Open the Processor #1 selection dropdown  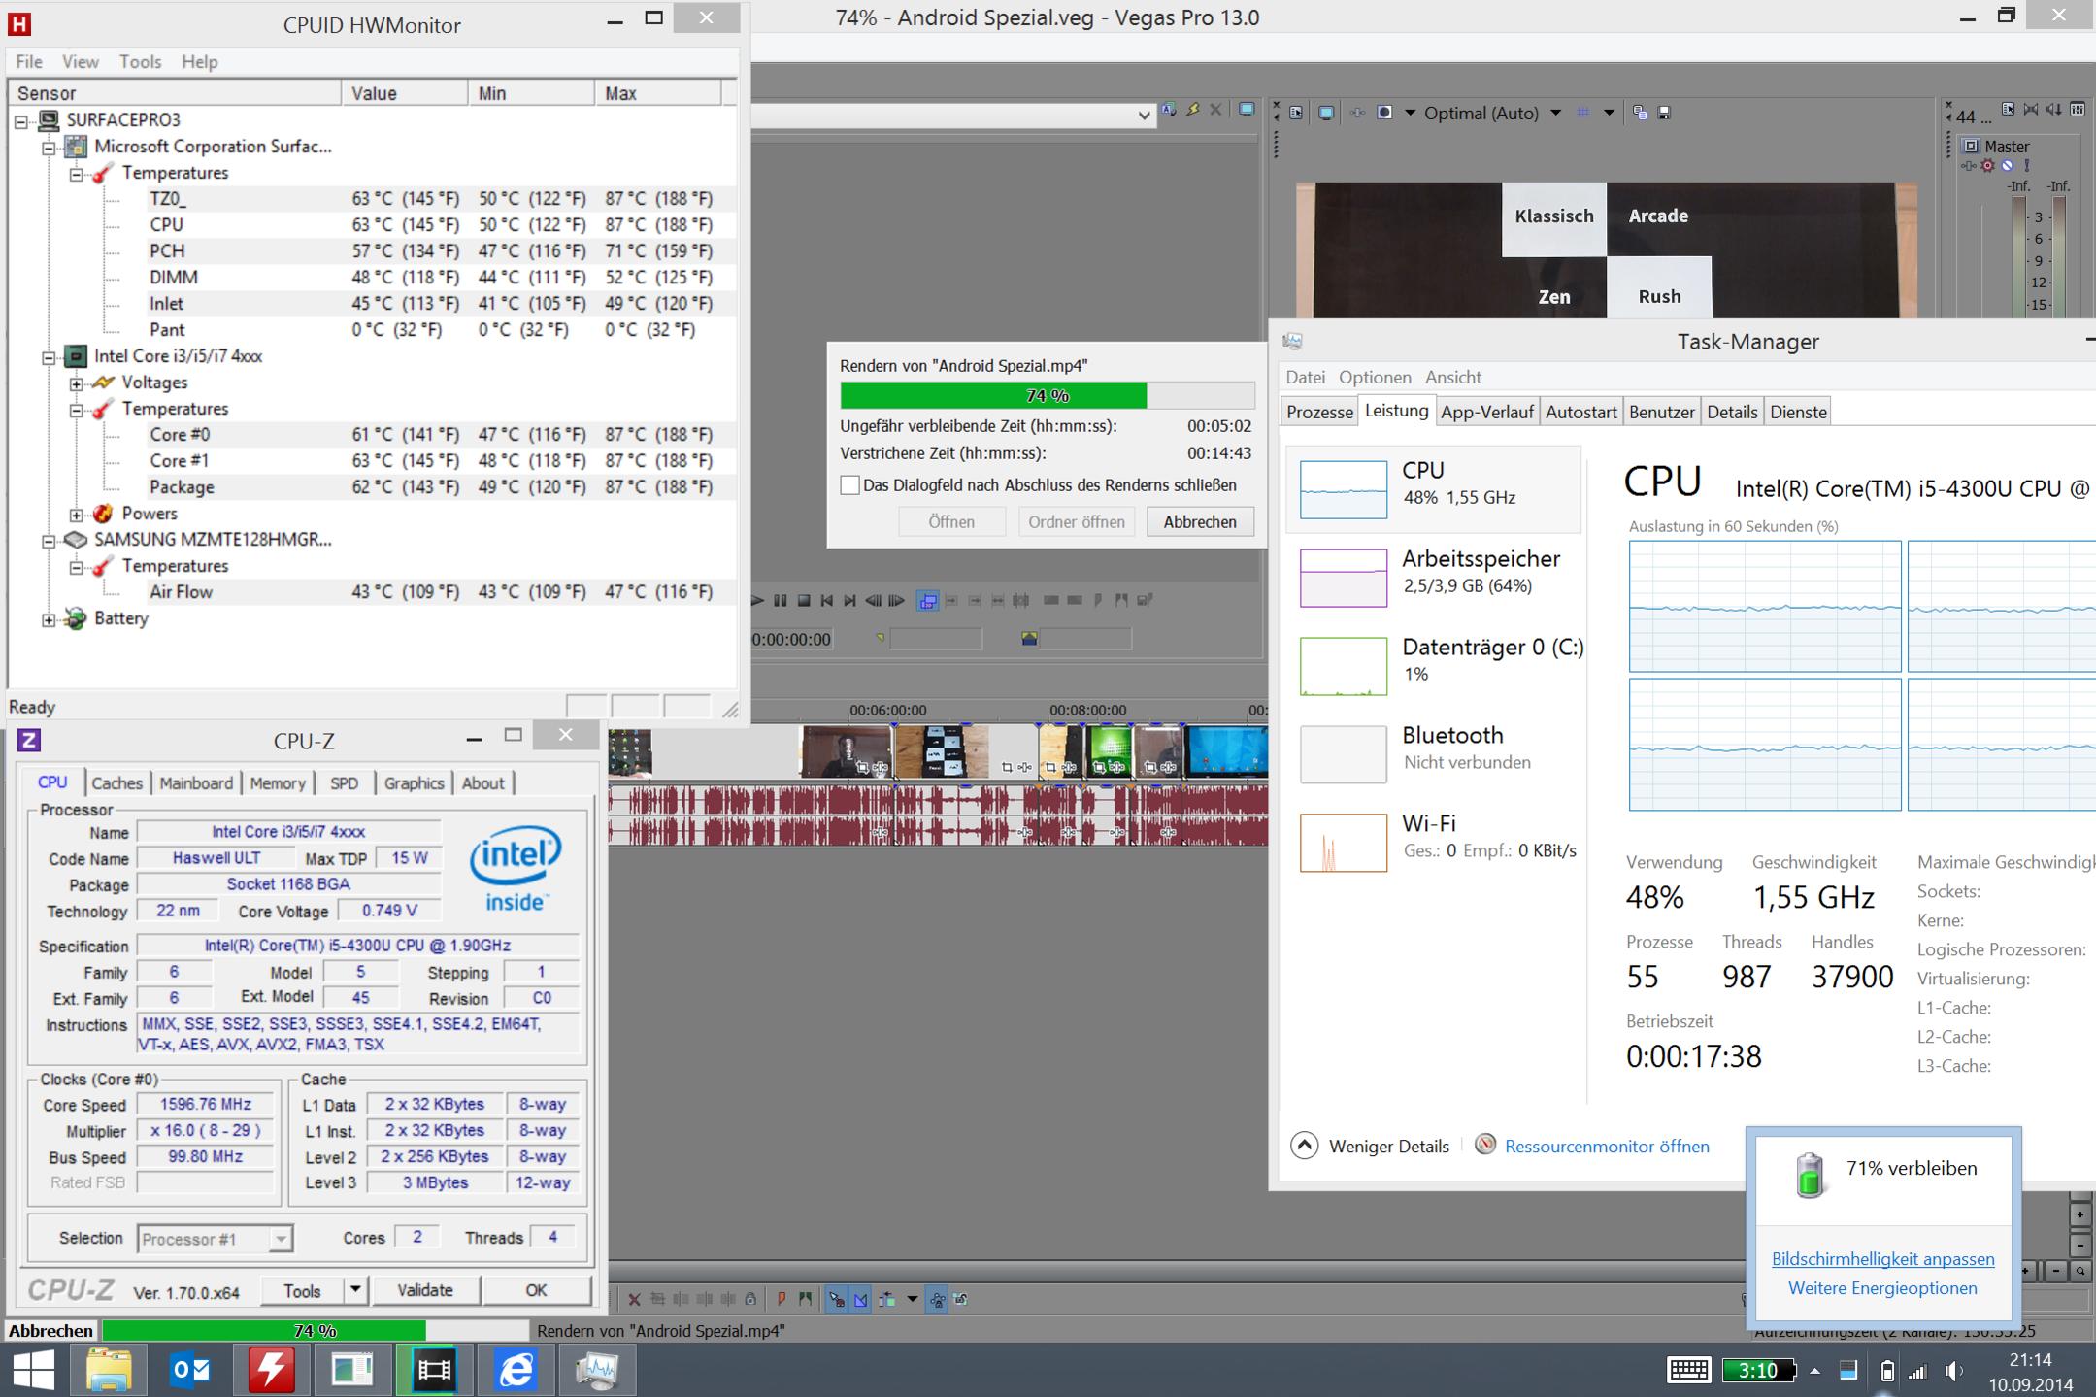point(280,1239)
